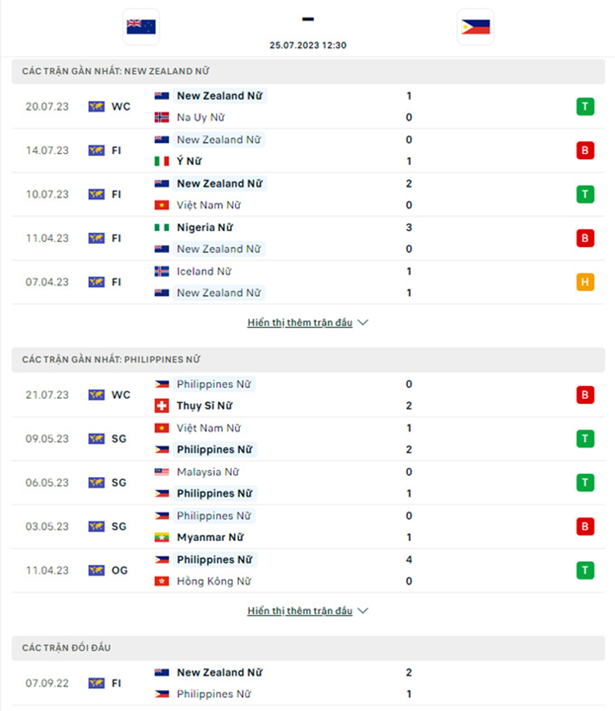
Task: Click the Switzerland flag next to Thụy Sĩ Nữ
Action: click(160, 406)
